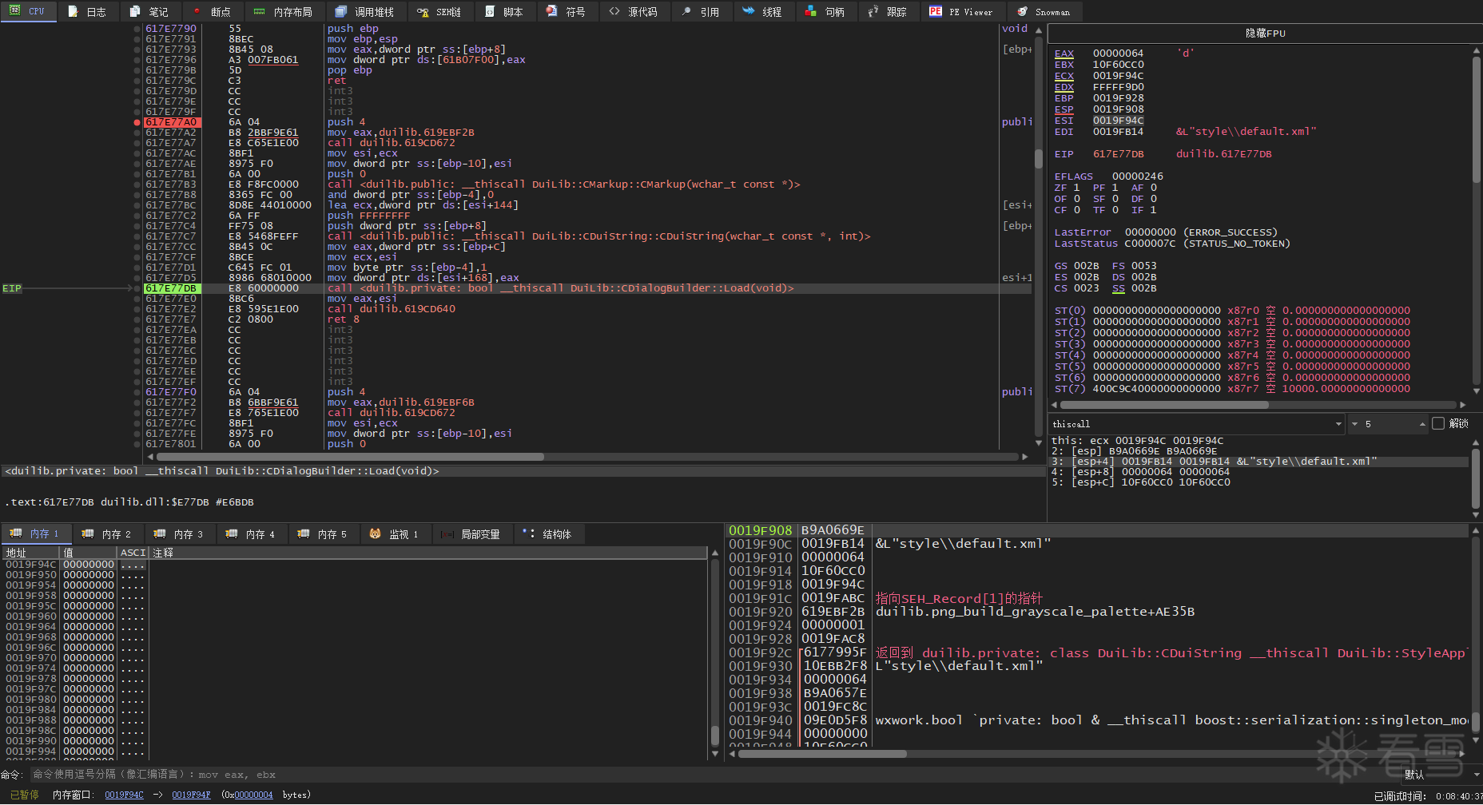The height and width of the screenshot is (805, 1483).
Task: Open the 笔记 notes tab icon
Action: [135, 11]
